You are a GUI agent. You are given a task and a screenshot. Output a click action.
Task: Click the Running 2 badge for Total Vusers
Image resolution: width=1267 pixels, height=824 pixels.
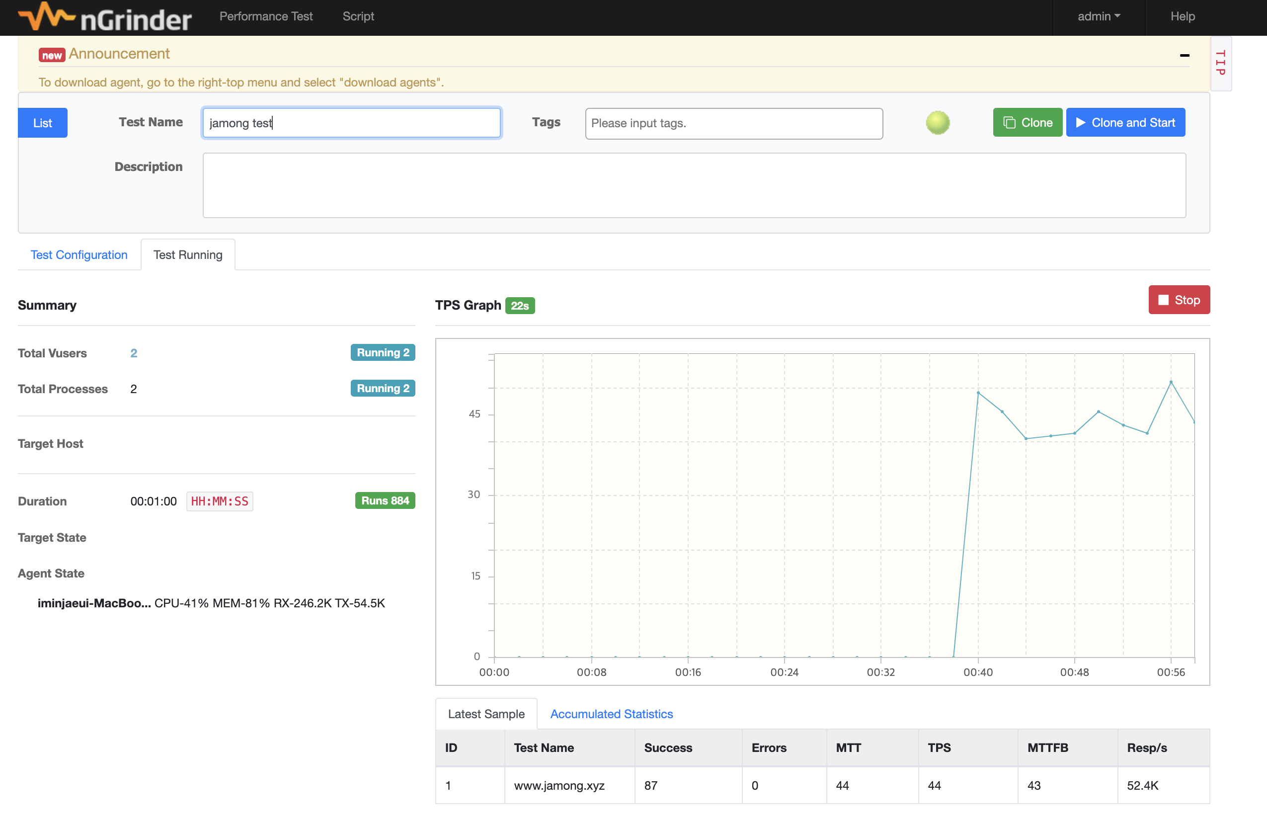(383, 352)
